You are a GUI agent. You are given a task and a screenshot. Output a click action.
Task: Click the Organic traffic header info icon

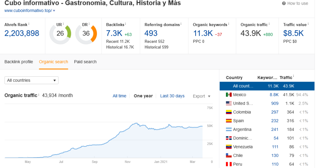point(269,24)
